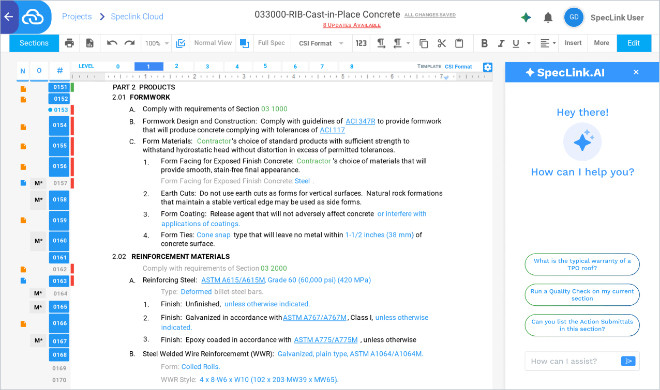Redo the last change
Screen dimensions: 660x390
click(x=129, y=43)
